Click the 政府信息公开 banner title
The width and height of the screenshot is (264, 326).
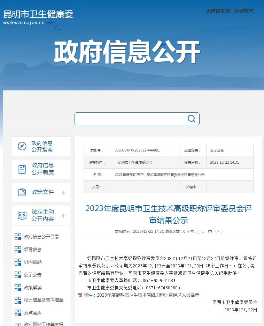tap(127, 52)
